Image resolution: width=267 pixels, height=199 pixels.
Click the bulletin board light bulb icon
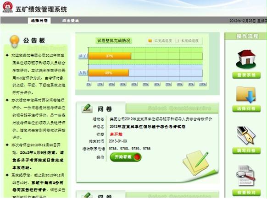pyautogui.click(x=15, y=41)
